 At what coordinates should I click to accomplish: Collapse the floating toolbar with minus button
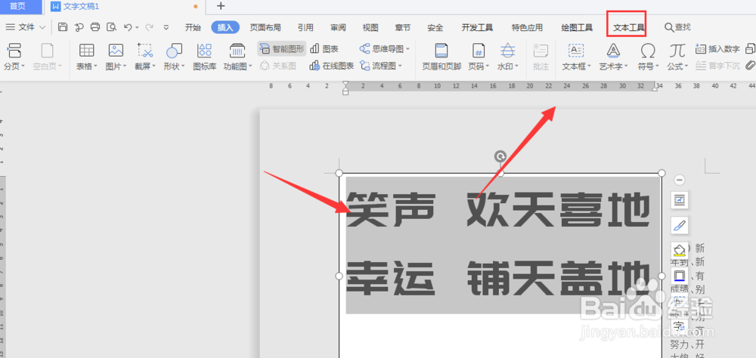click(680, 180)
